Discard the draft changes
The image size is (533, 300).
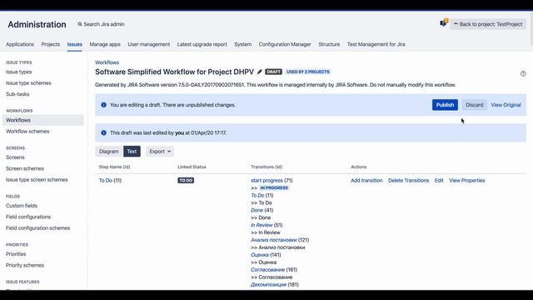(474, 105)
